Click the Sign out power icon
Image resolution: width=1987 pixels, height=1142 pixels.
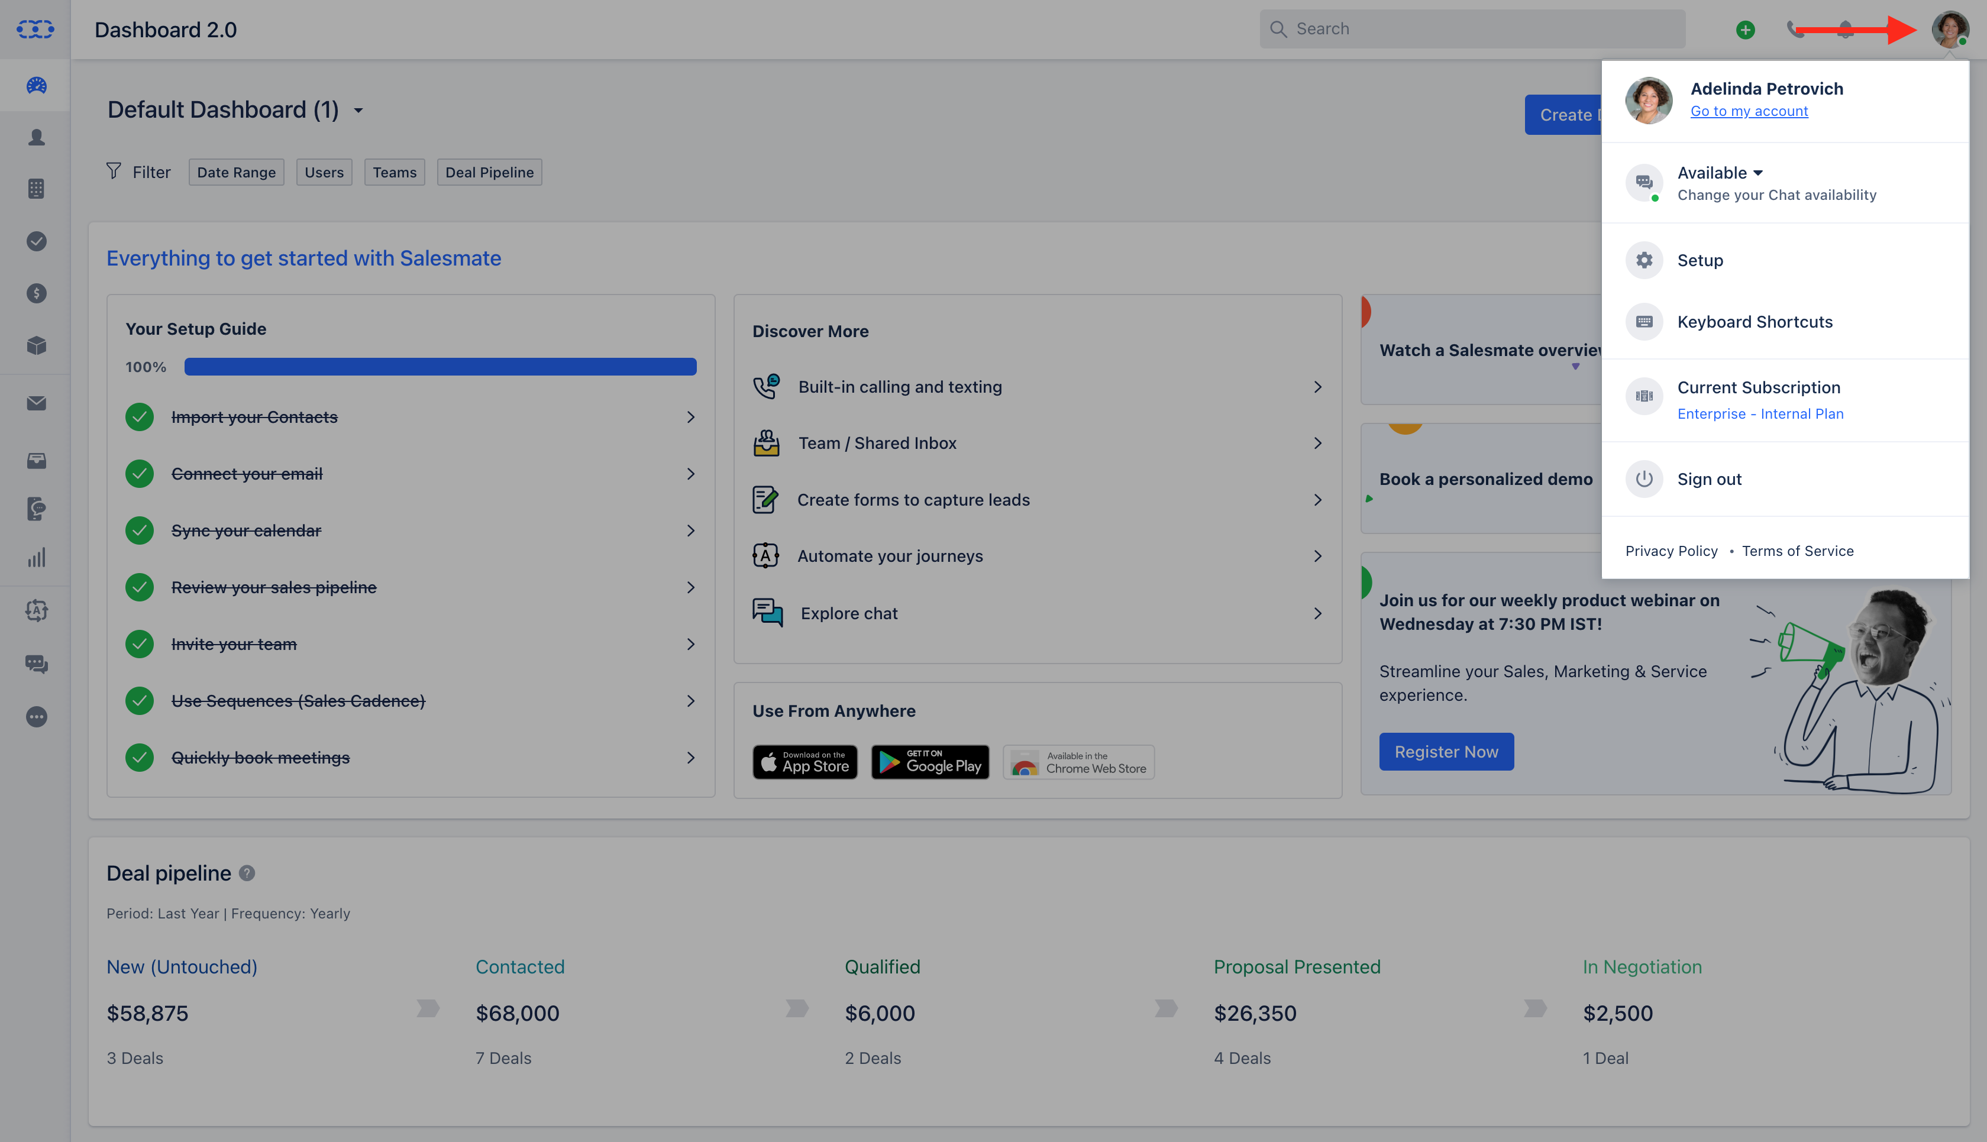pyautogui.click(x=1644, y=479)
